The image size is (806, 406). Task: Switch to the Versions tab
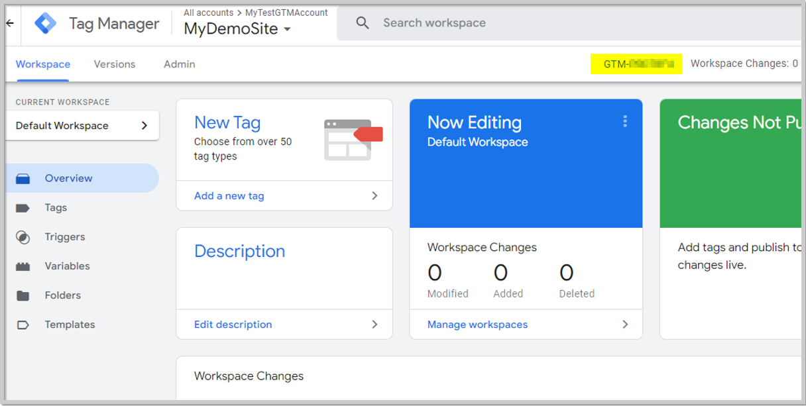115,64
